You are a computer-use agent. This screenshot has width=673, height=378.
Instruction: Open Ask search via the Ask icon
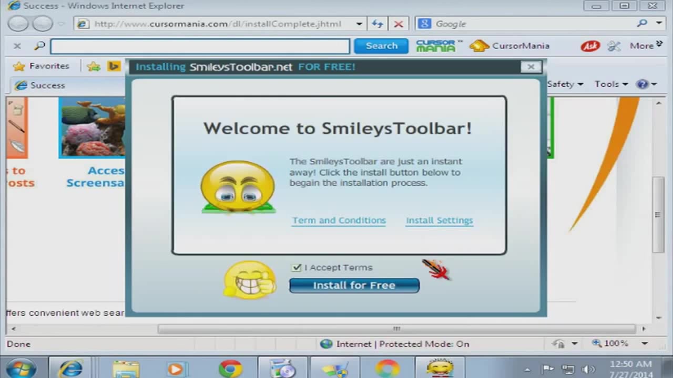[590, 46]
